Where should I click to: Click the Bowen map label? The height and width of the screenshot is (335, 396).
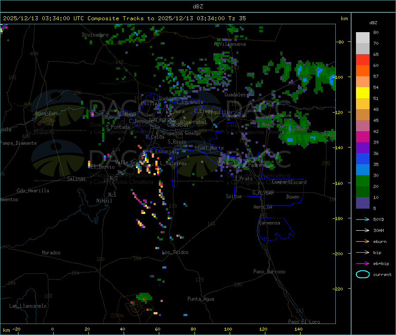pyautogui.click(x=293, y=197)
